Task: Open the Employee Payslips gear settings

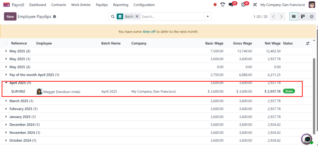Action: pos(55,16)
